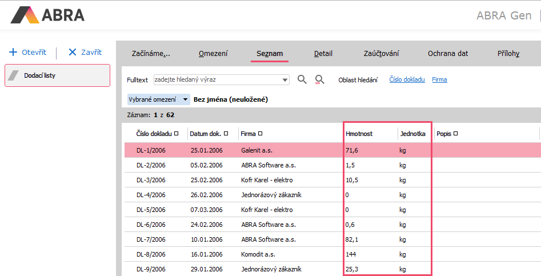Screen dimensions: 541x276
Task: Open the Detail tab
Action: click(323, 54)
